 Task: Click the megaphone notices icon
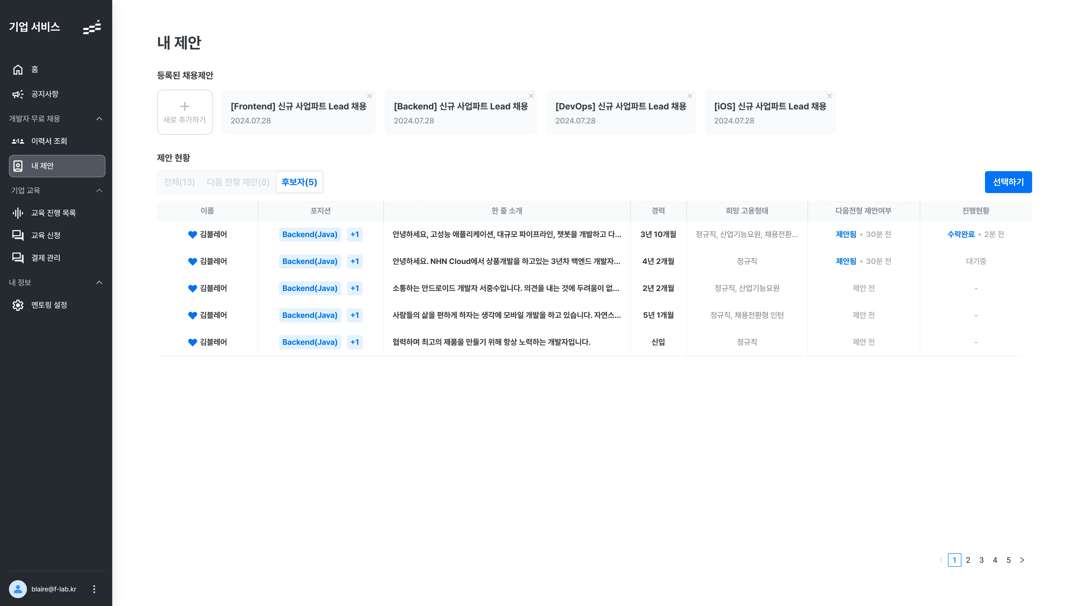pos(18,94)
